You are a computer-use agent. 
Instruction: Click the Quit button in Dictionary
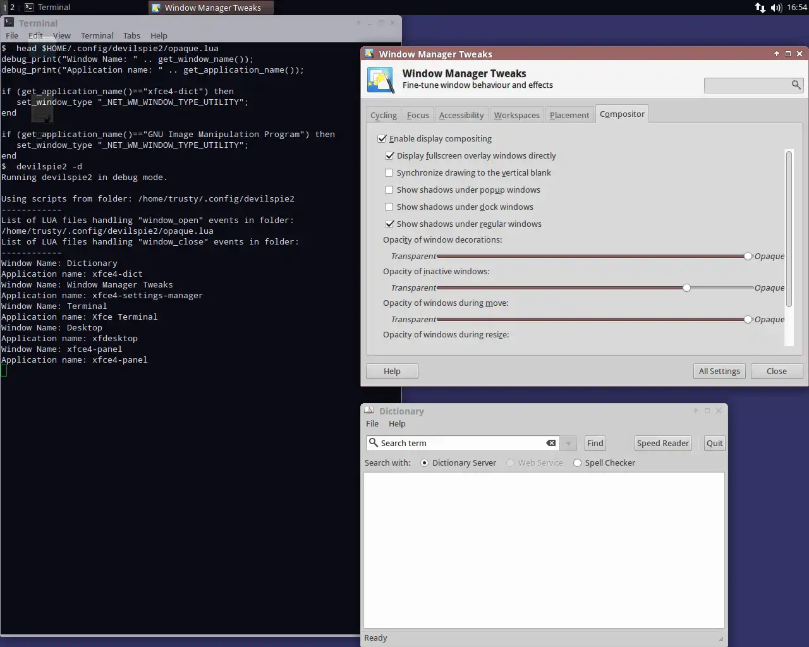pos(715,443)
